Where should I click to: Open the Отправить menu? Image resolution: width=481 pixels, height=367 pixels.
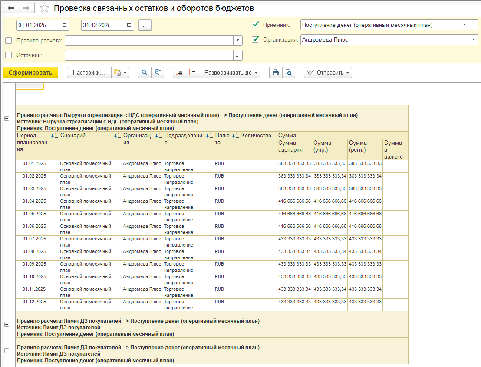(328, 73)
